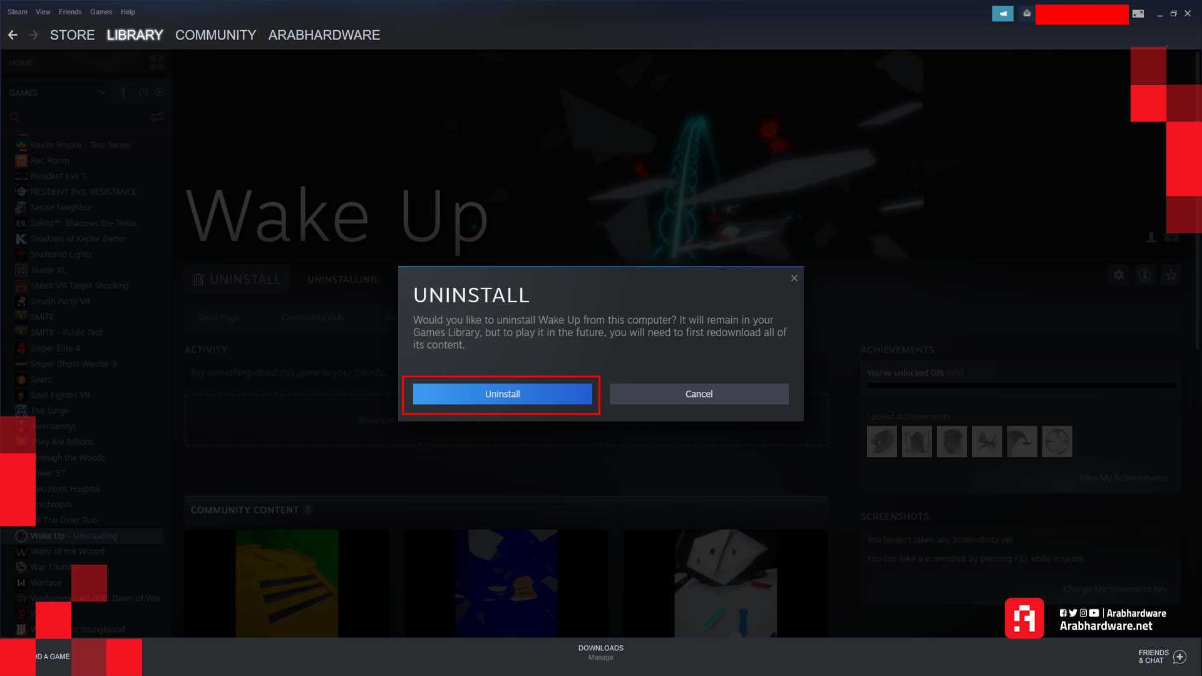Open Store Page link
1202x676 pixels.
click(x=218, y=317)
